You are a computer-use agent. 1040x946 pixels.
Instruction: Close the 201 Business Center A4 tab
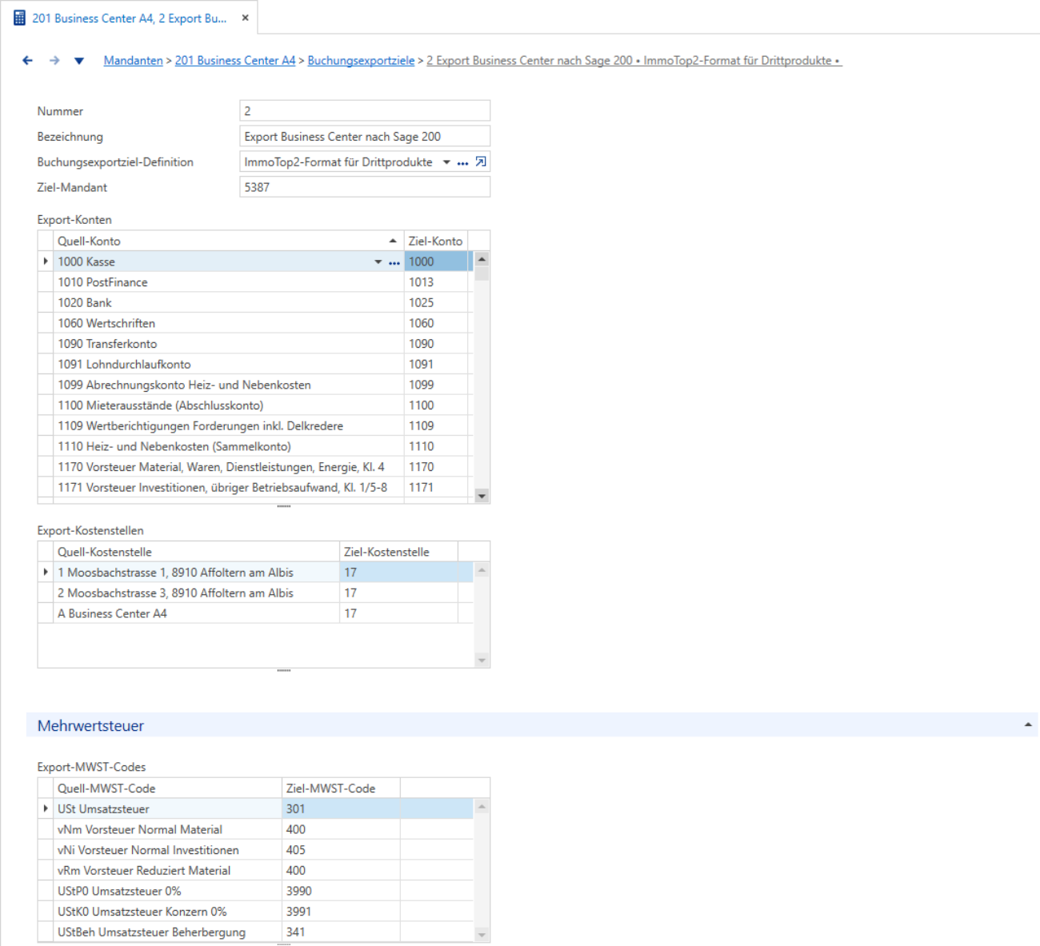[245, 18]
